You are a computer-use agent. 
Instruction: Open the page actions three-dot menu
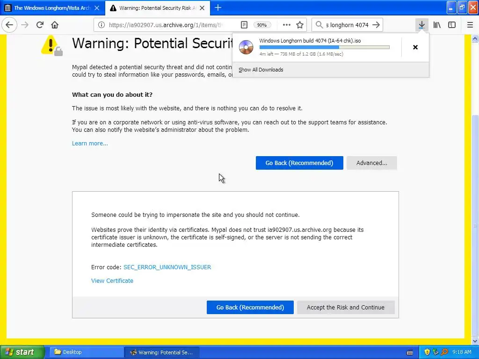click(287, 25)
